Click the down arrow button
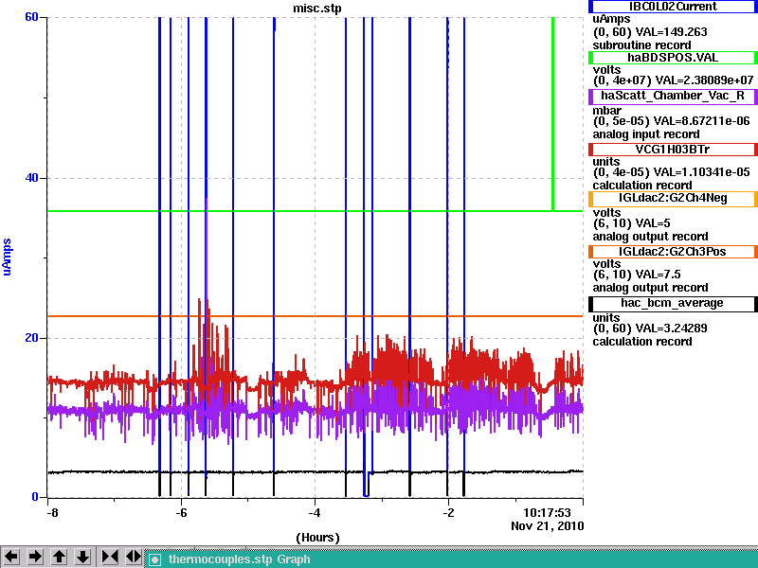Screen dimensions: 758x568 [x=83, y=557]
